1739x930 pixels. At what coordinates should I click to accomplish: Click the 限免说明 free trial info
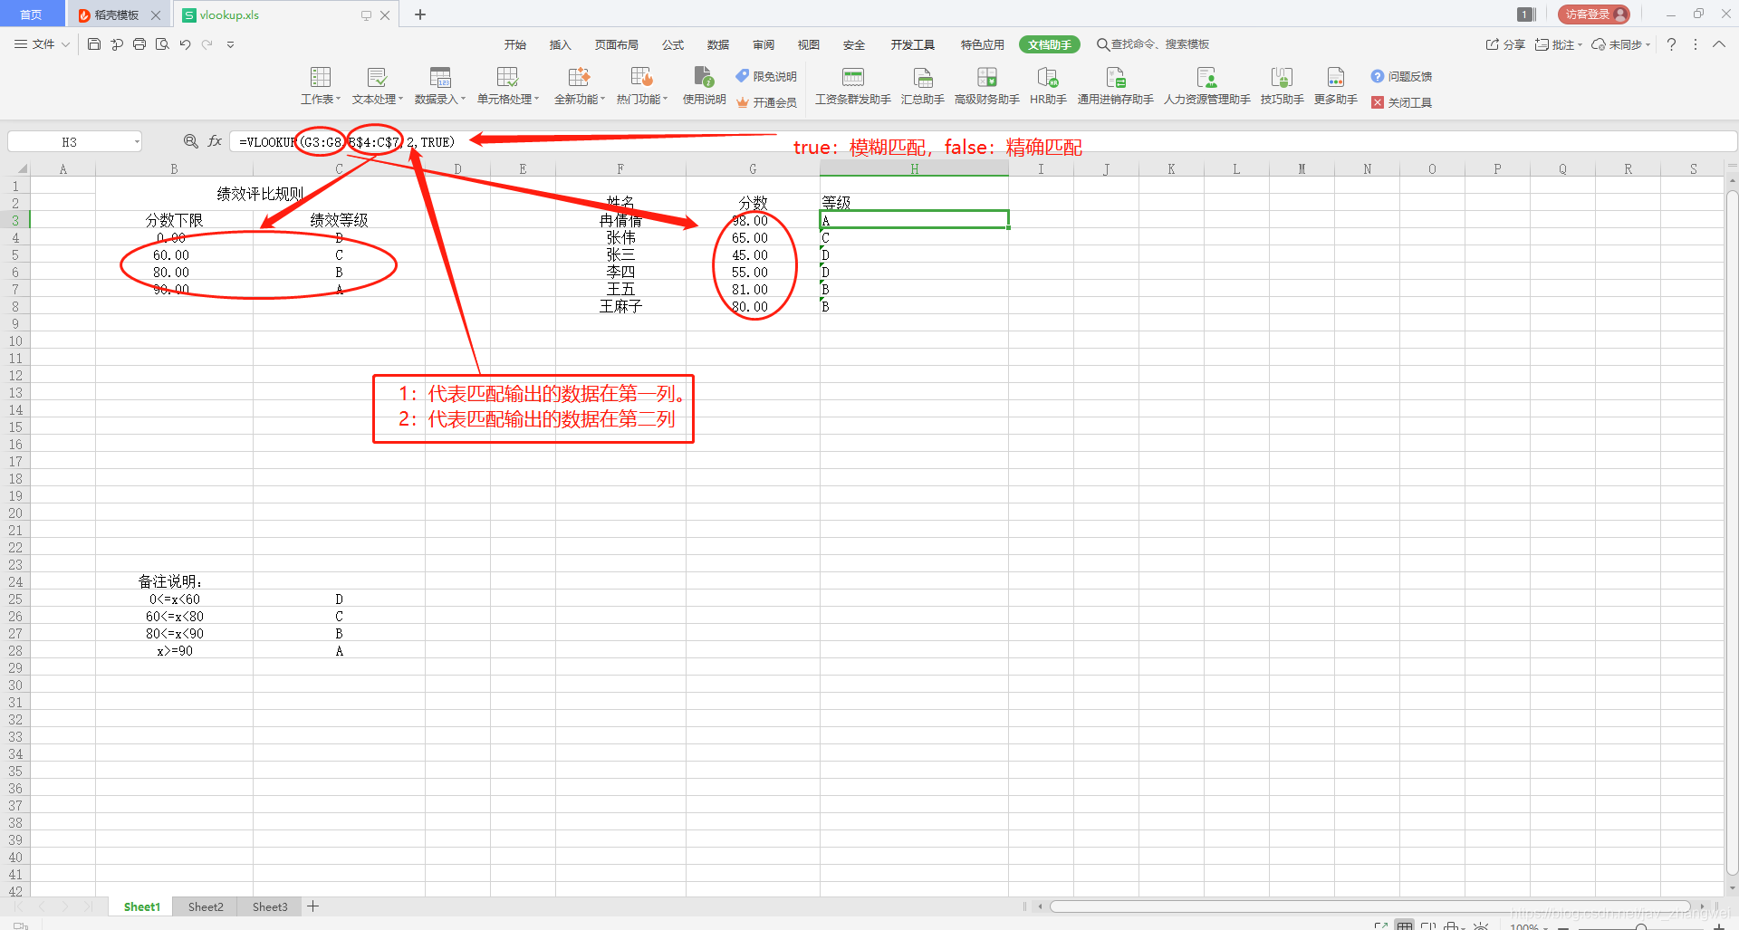(x=766, y=76)
